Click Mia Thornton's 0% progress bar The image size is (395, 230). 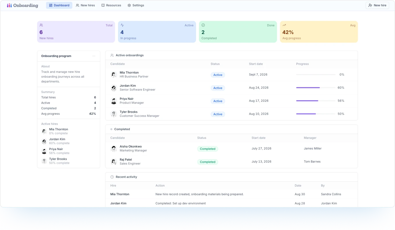316,75
